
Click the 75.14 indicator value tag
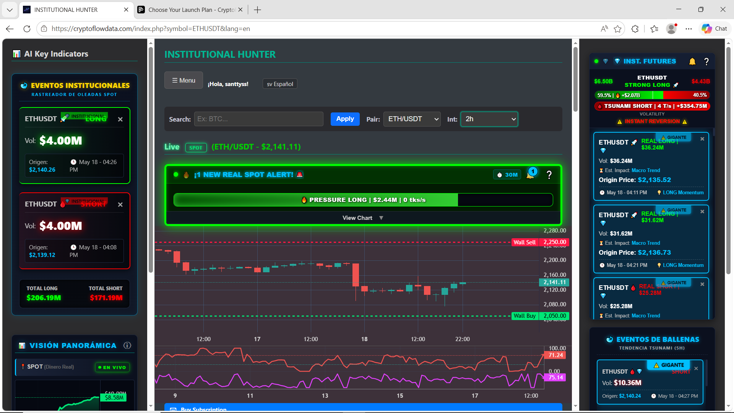click(555, 377)
